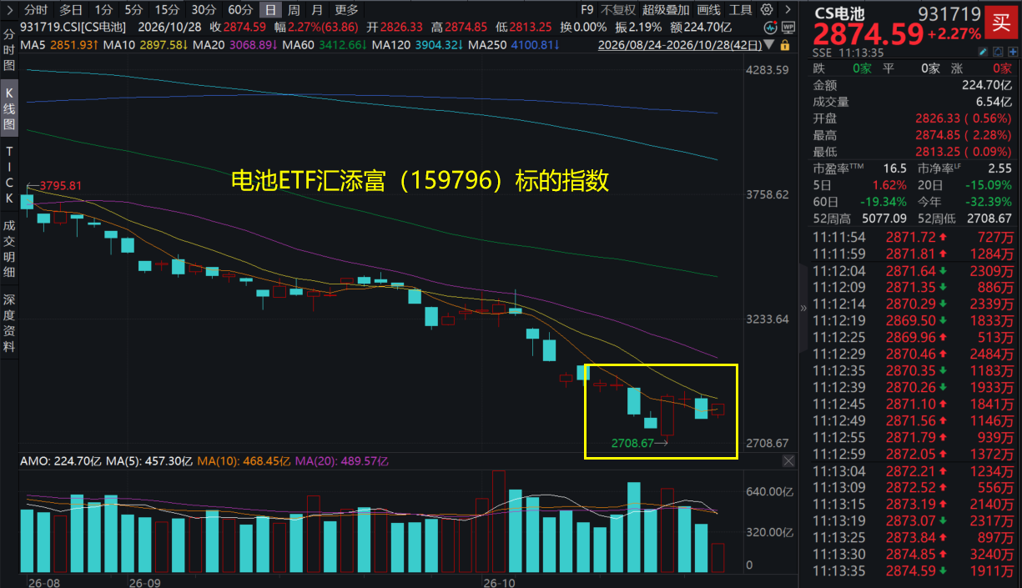Image resolution: width=1022 pixels, height=588 pixels.
Task: Open the 成交明细 sidebar tab
Action: click(9, 248)
